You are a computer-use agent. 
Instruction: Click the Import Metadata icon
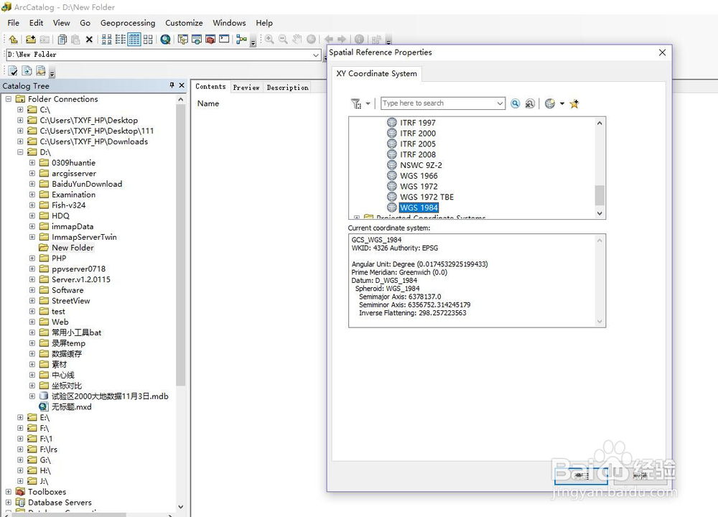41,71
